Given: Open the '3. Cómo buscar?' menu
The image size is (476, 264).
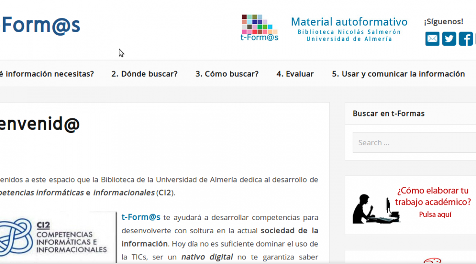Looking at the screenshot, I should pos(227,74).
